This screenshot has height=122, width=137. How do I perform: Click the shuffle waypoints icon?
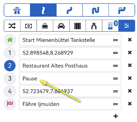[x=12, y=26]
